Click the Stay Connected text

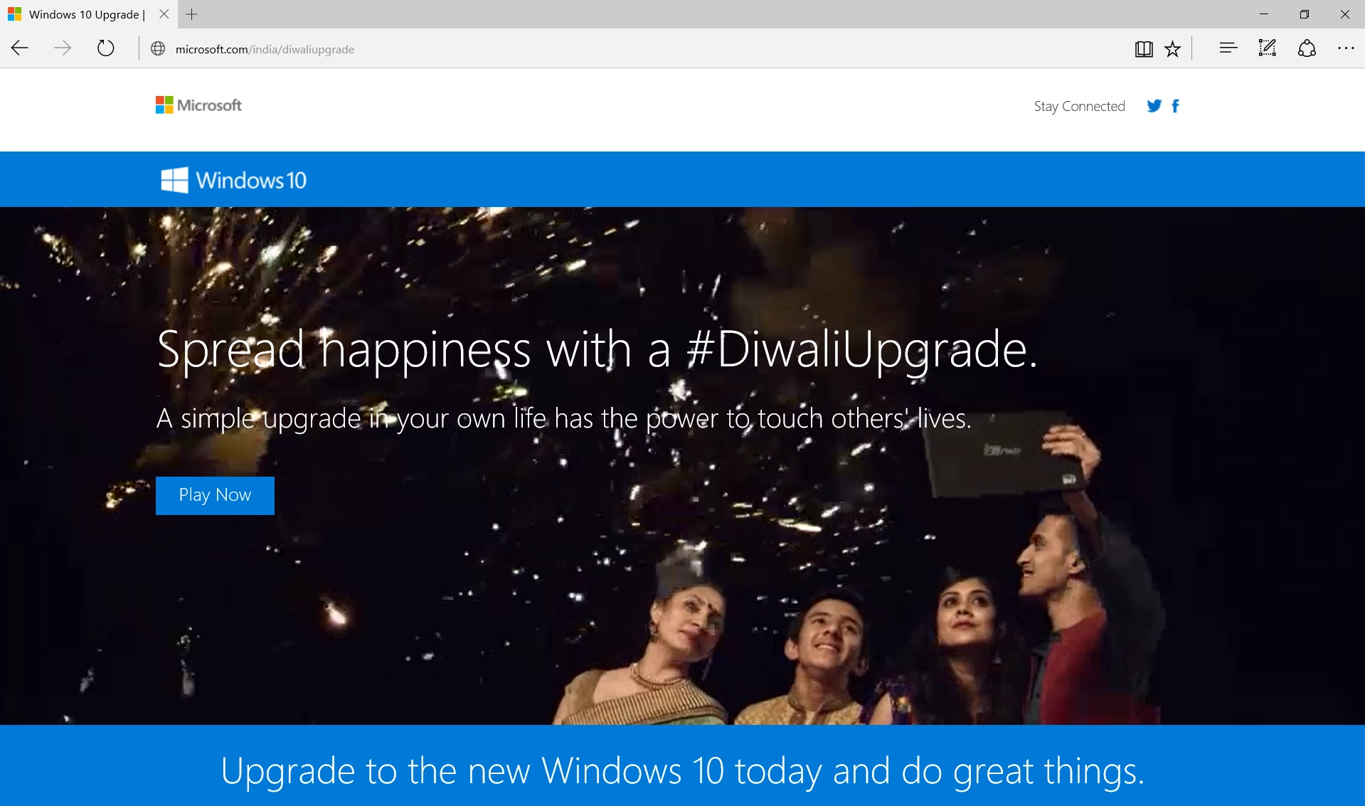coord(1079,106)
